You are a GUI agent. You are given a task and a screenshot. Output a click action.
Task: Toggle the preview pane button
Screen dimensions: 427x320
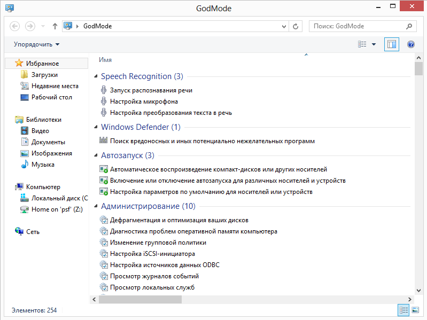click(x=391, y=44)
